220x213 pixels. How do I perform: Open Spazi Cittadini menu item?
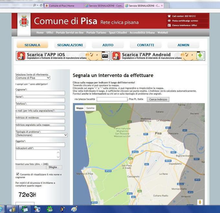[x=118, y=33]
